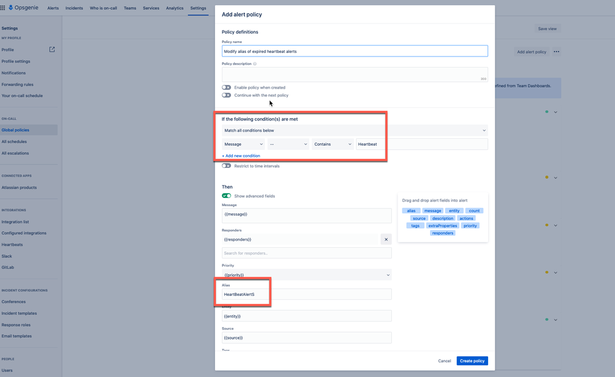Open Heartbeats in sidebar
This screenshot has height=377, width=615.
pos(12,244)
